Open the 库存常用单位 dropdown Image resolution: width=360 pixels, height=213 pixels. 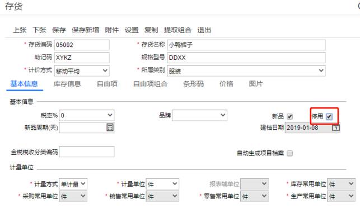(x=341, y=184)
